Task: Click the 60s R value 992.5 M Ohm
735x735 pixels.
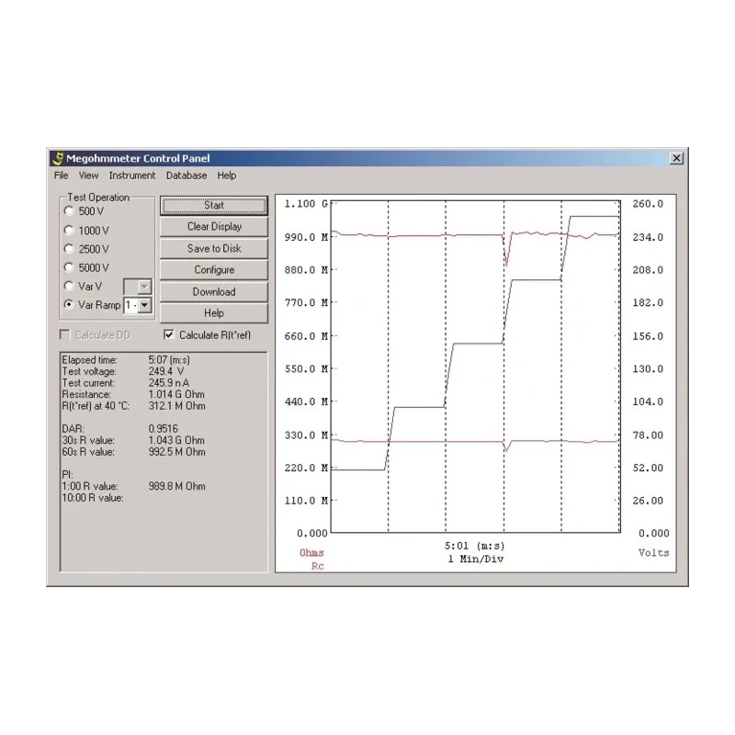Action: point(176,452)
